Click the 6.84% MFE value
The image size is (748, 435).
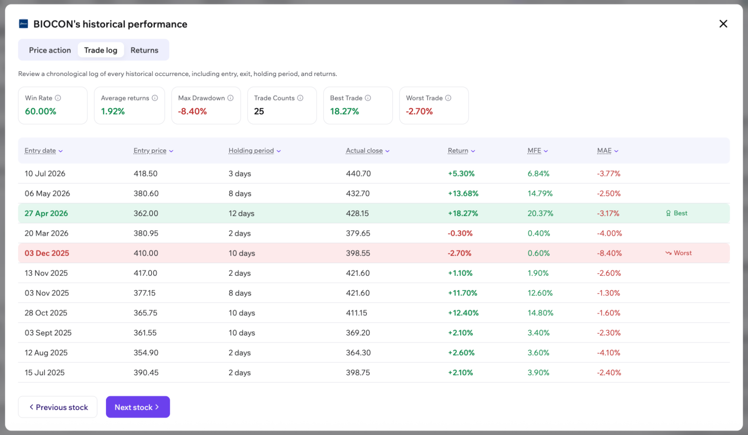[538, 174]
